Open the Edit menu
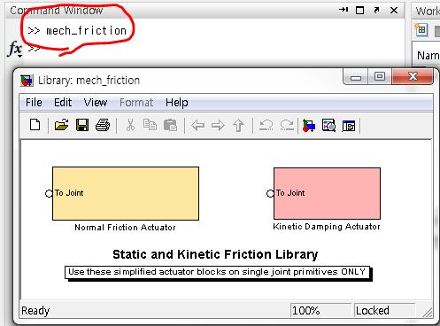The height and width of the screenshot is (326, 440). [x=63, y=103]
